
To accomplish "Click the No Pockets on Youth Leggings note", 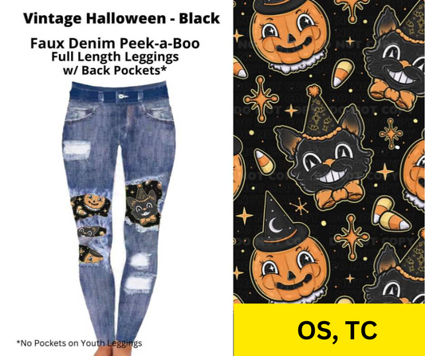I will [79, 343].
